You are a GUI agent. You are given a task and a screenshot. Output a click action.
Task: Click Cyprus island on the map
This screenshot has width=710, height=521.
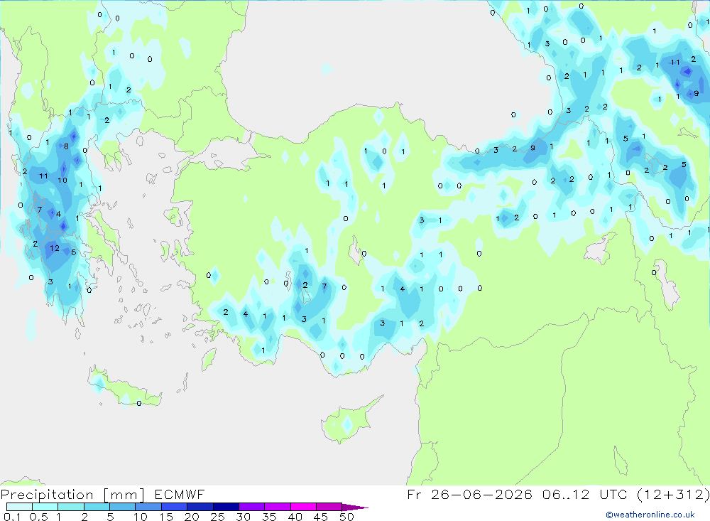[349, 420]
